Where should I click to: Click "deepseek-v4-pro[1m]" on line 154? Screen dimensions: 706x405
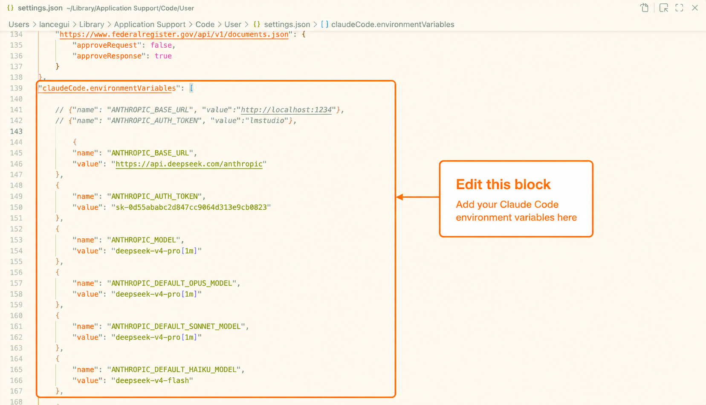coord(156,251)
